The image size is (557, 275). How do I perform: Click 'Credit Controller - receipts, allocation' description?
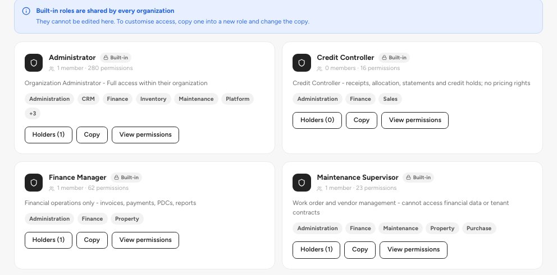coord(412,83)
